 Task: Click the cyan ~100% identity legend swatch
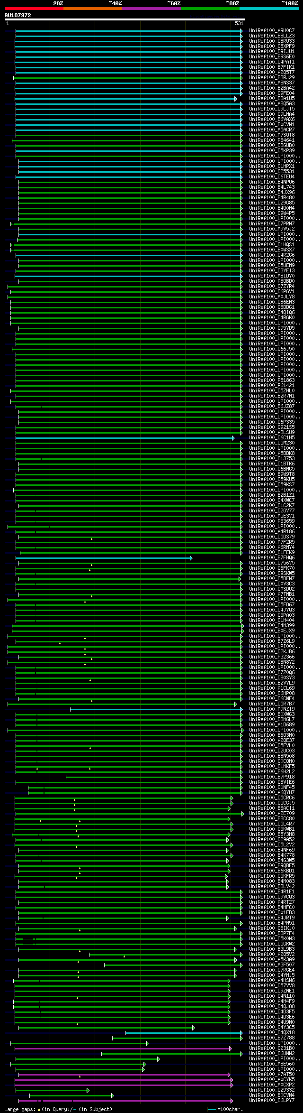(x=269, y=8)
